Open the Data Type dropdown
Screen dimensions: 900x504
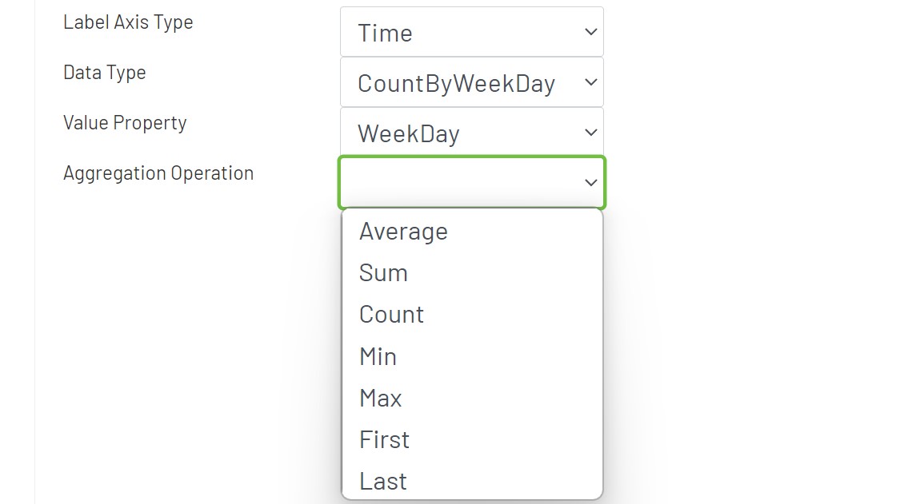click(x=471, y=82)
